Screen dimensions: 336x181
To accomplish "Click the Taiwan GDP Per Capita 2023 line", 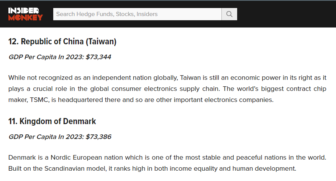I will (x=60, y=57).
